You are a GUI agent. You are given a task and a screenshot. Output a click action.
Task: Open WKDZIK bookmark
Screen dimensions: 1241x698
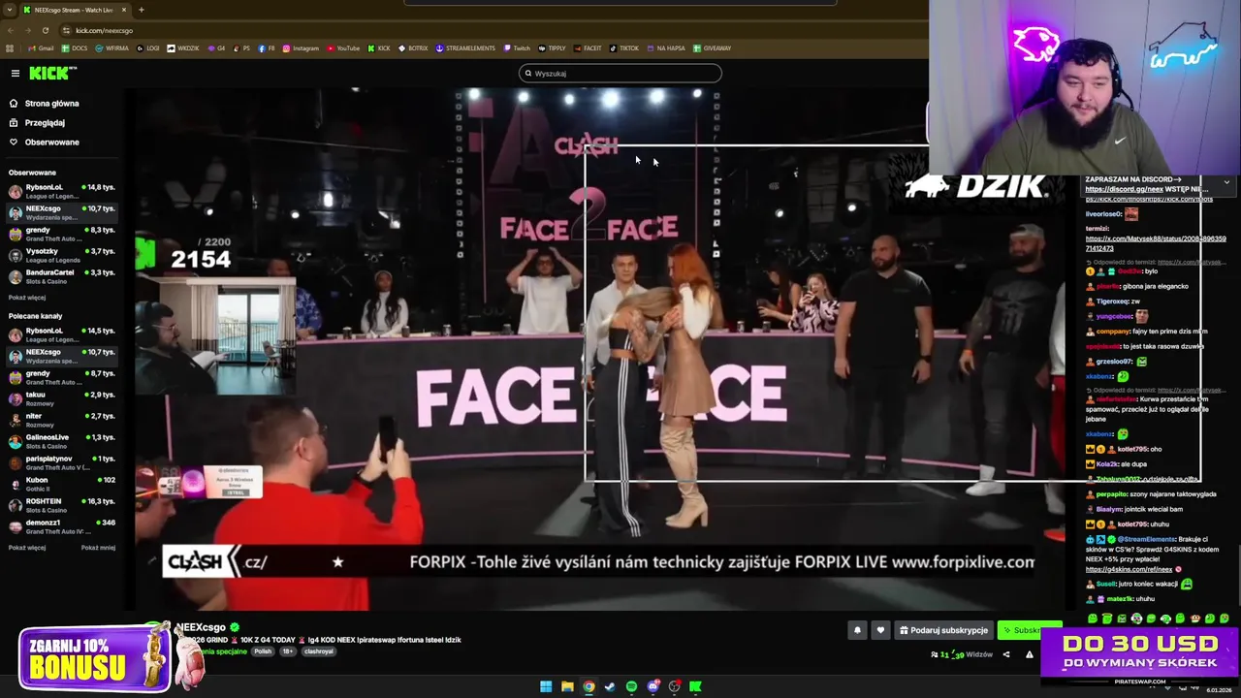pyautogui.click(x=183, y=48)
